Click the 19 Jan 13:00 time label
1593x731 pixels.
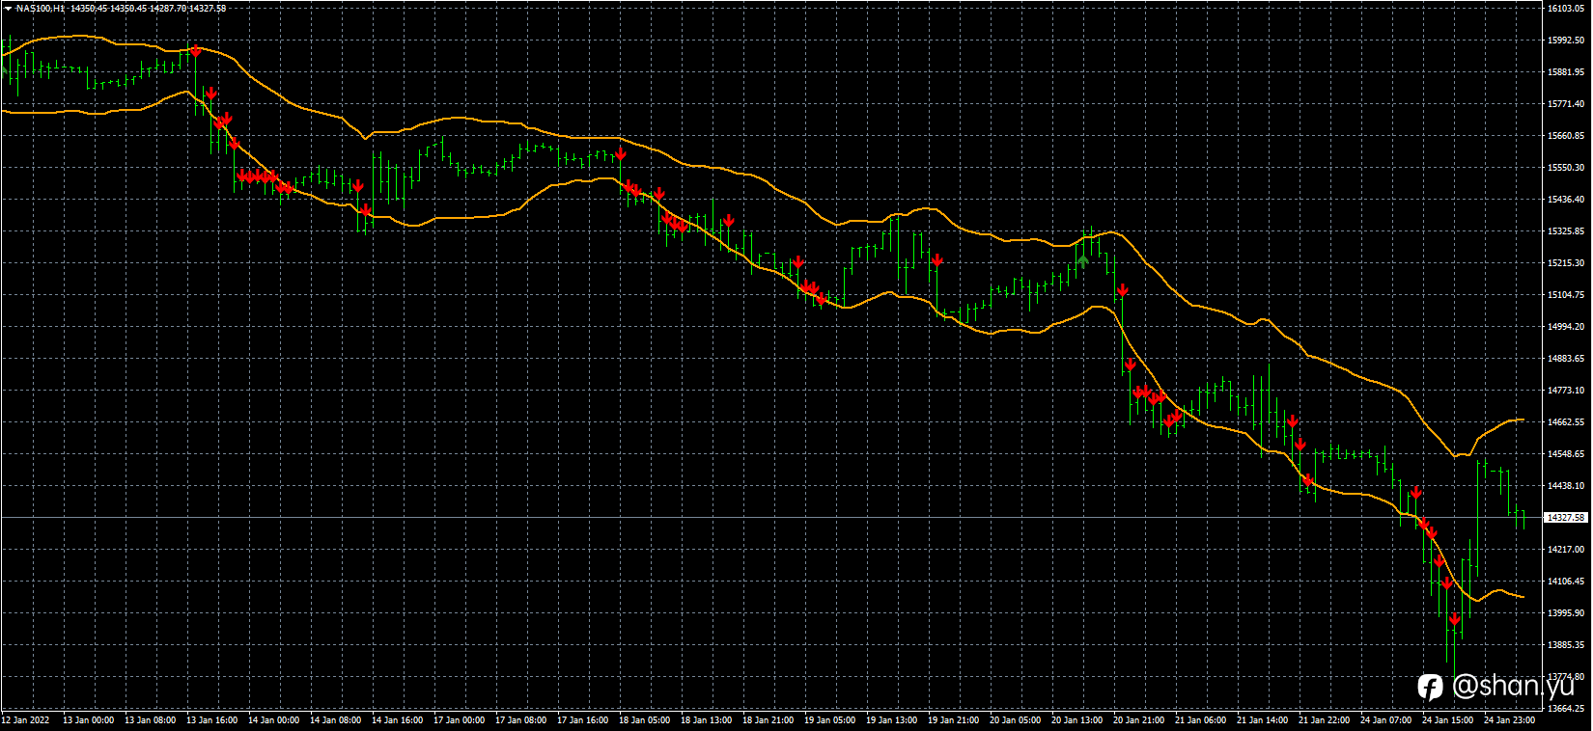point(891,719)
